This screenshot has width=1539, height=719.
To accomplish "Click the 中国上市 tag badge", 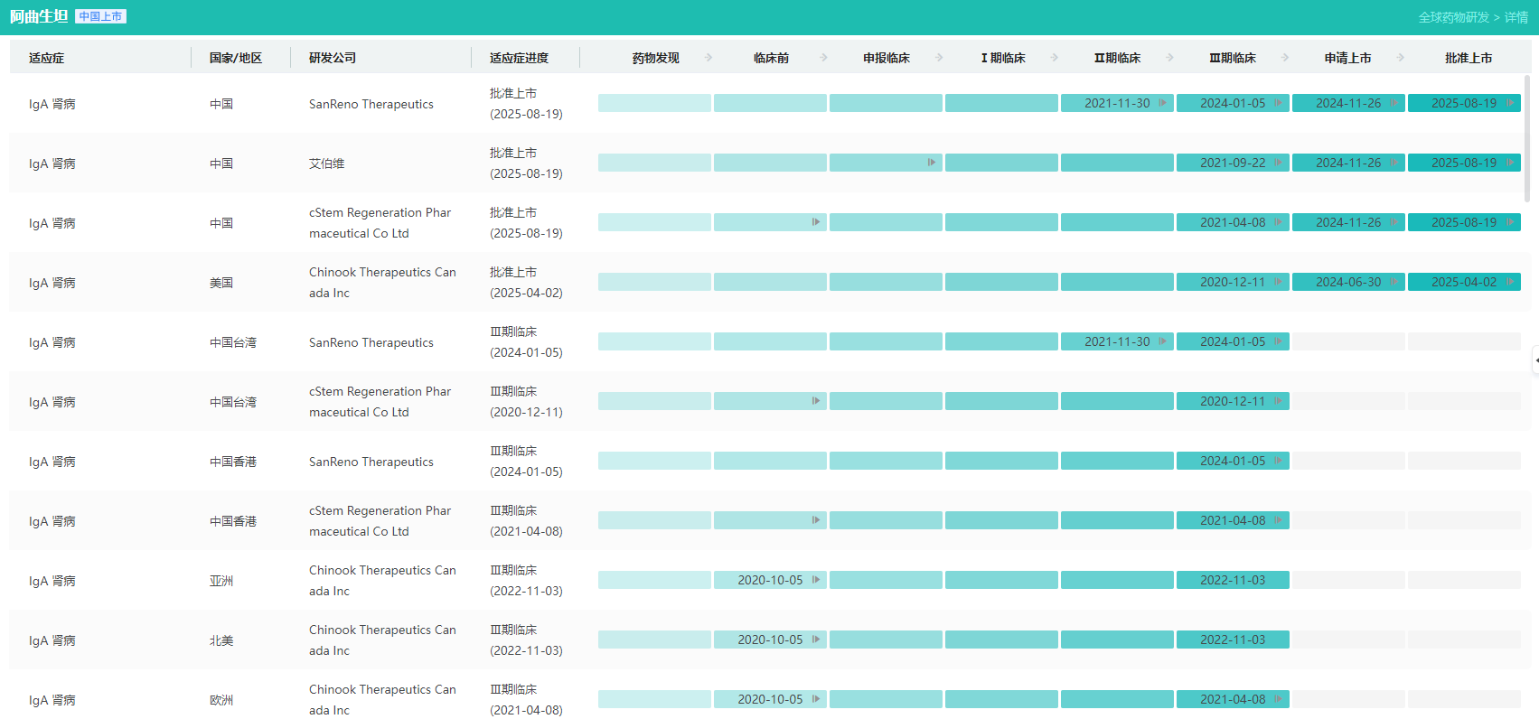I will (x=100, y=16).
